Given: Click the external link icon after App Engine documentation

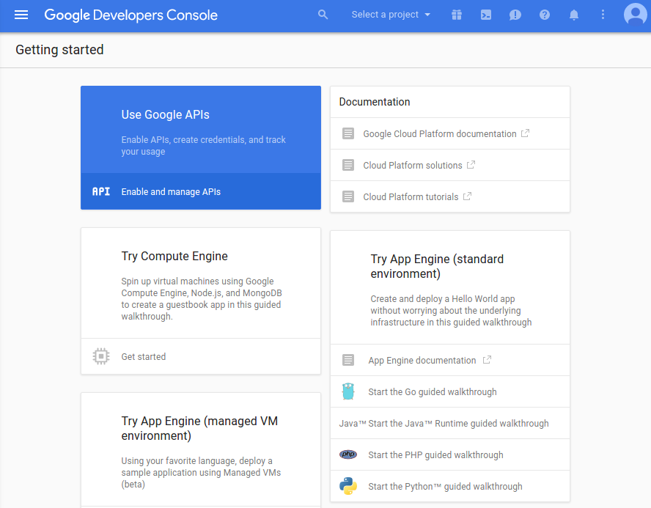Looking at the screenshot, I should pos(487,360).
